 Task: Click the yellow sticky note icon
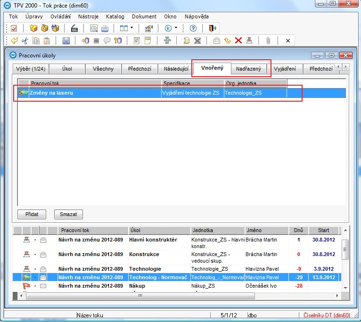point(148,40)
